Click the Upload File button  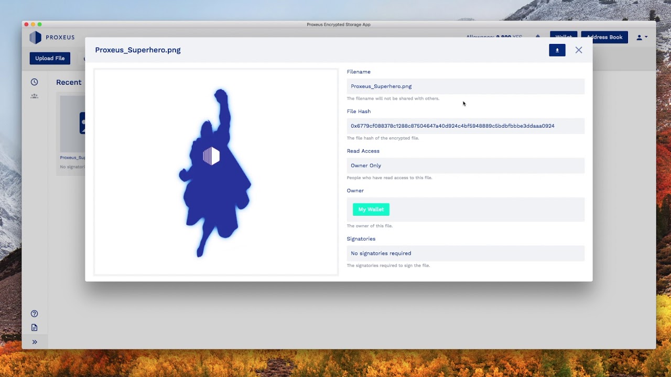[x=50, y=58]
